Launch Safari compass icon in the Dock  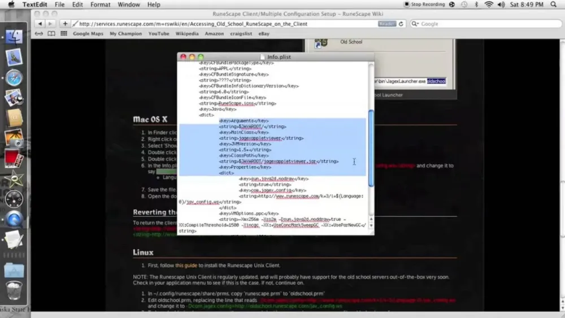coord(14,77)
